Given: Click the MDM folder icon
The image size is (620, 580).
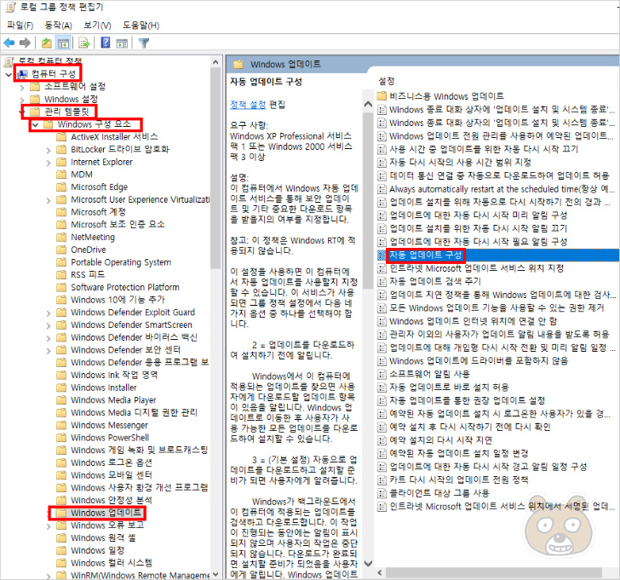Looking at the screenshot, I should (x=61, y=175).
